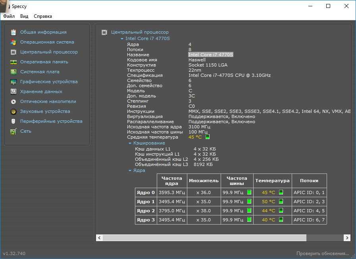This screenshot has width=356, height=259.
Task: Click the Оптические накопители disc icon
Action: pos(13,101)
